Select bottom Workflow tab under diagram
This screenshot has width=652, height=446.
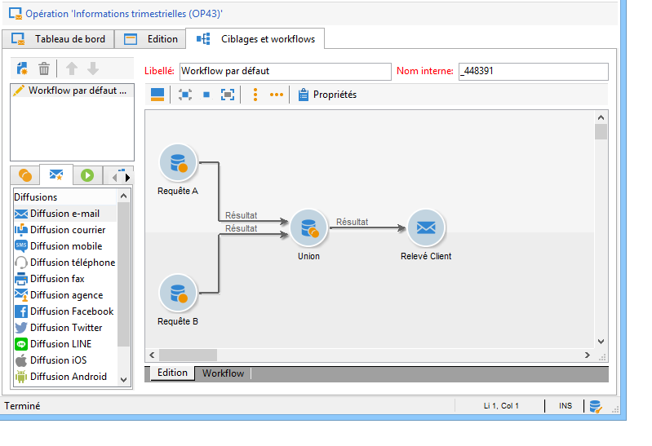coord(223,373)
